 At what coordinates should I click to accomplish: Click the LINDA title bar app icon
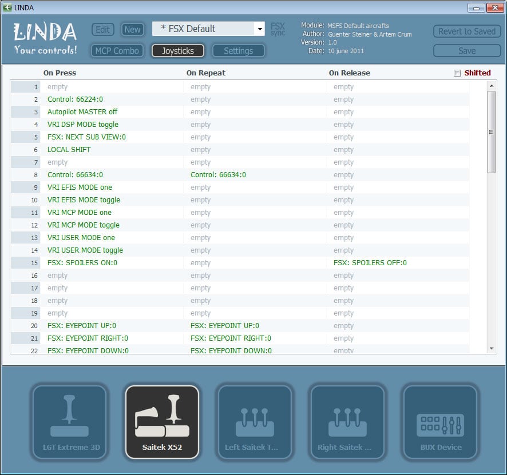pyautogui.click(x=7, y=7)
